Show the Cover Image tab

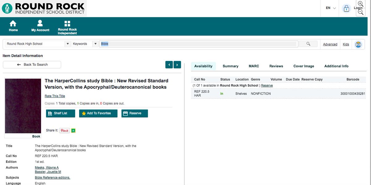304,66
